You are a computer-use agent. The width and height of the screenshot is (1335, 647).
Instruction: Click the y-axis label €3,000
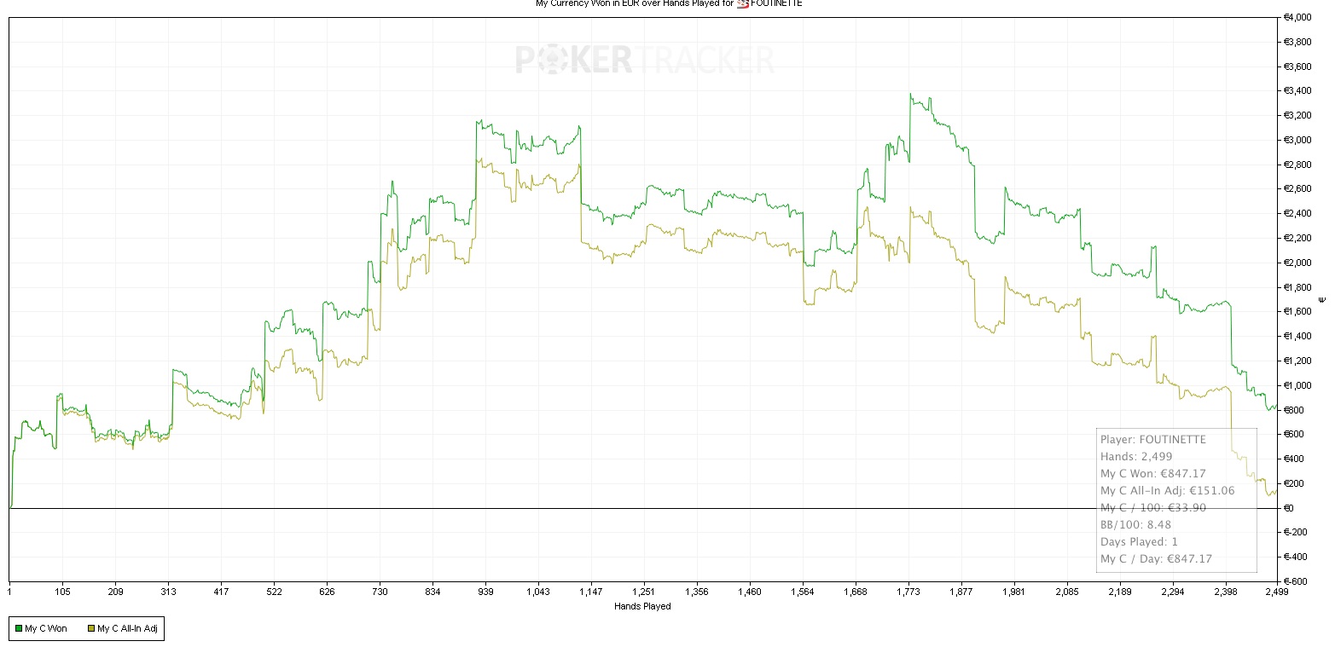(x=1297, y=140)
